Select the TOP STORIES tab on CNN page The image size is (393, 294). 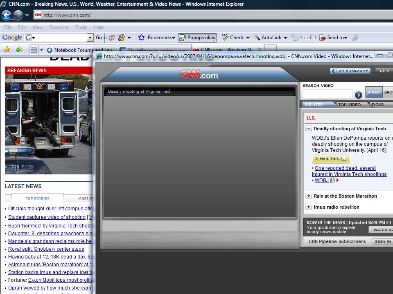coord(38,198)
